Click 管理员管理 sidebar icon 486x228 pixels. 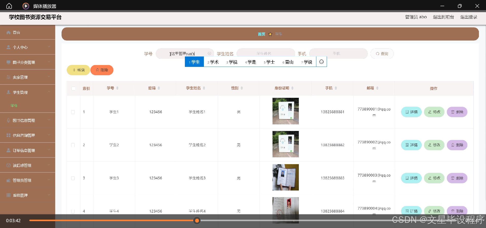pyautogui.click(x=8, y=180)
